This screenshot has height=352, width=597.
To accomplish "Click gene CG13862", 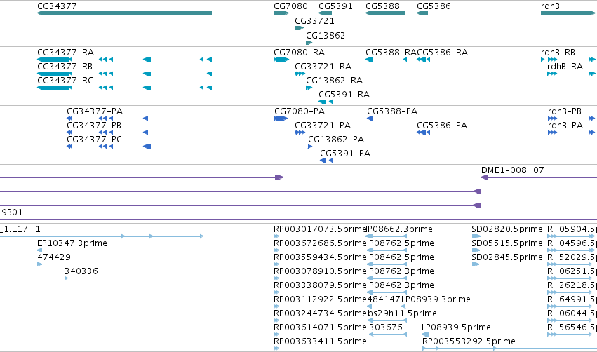I will coord(309,43).
